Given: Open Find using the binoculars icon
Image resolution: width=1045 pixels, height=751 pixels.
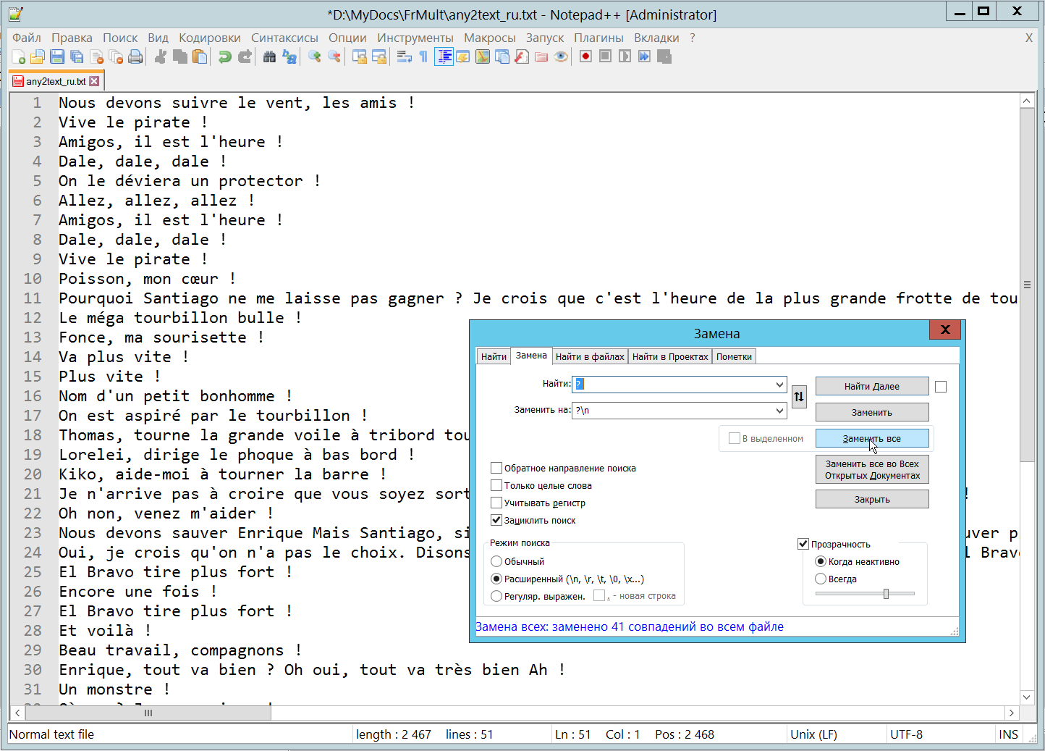Looking at the screenshot, I should click(x=269, y=56).
